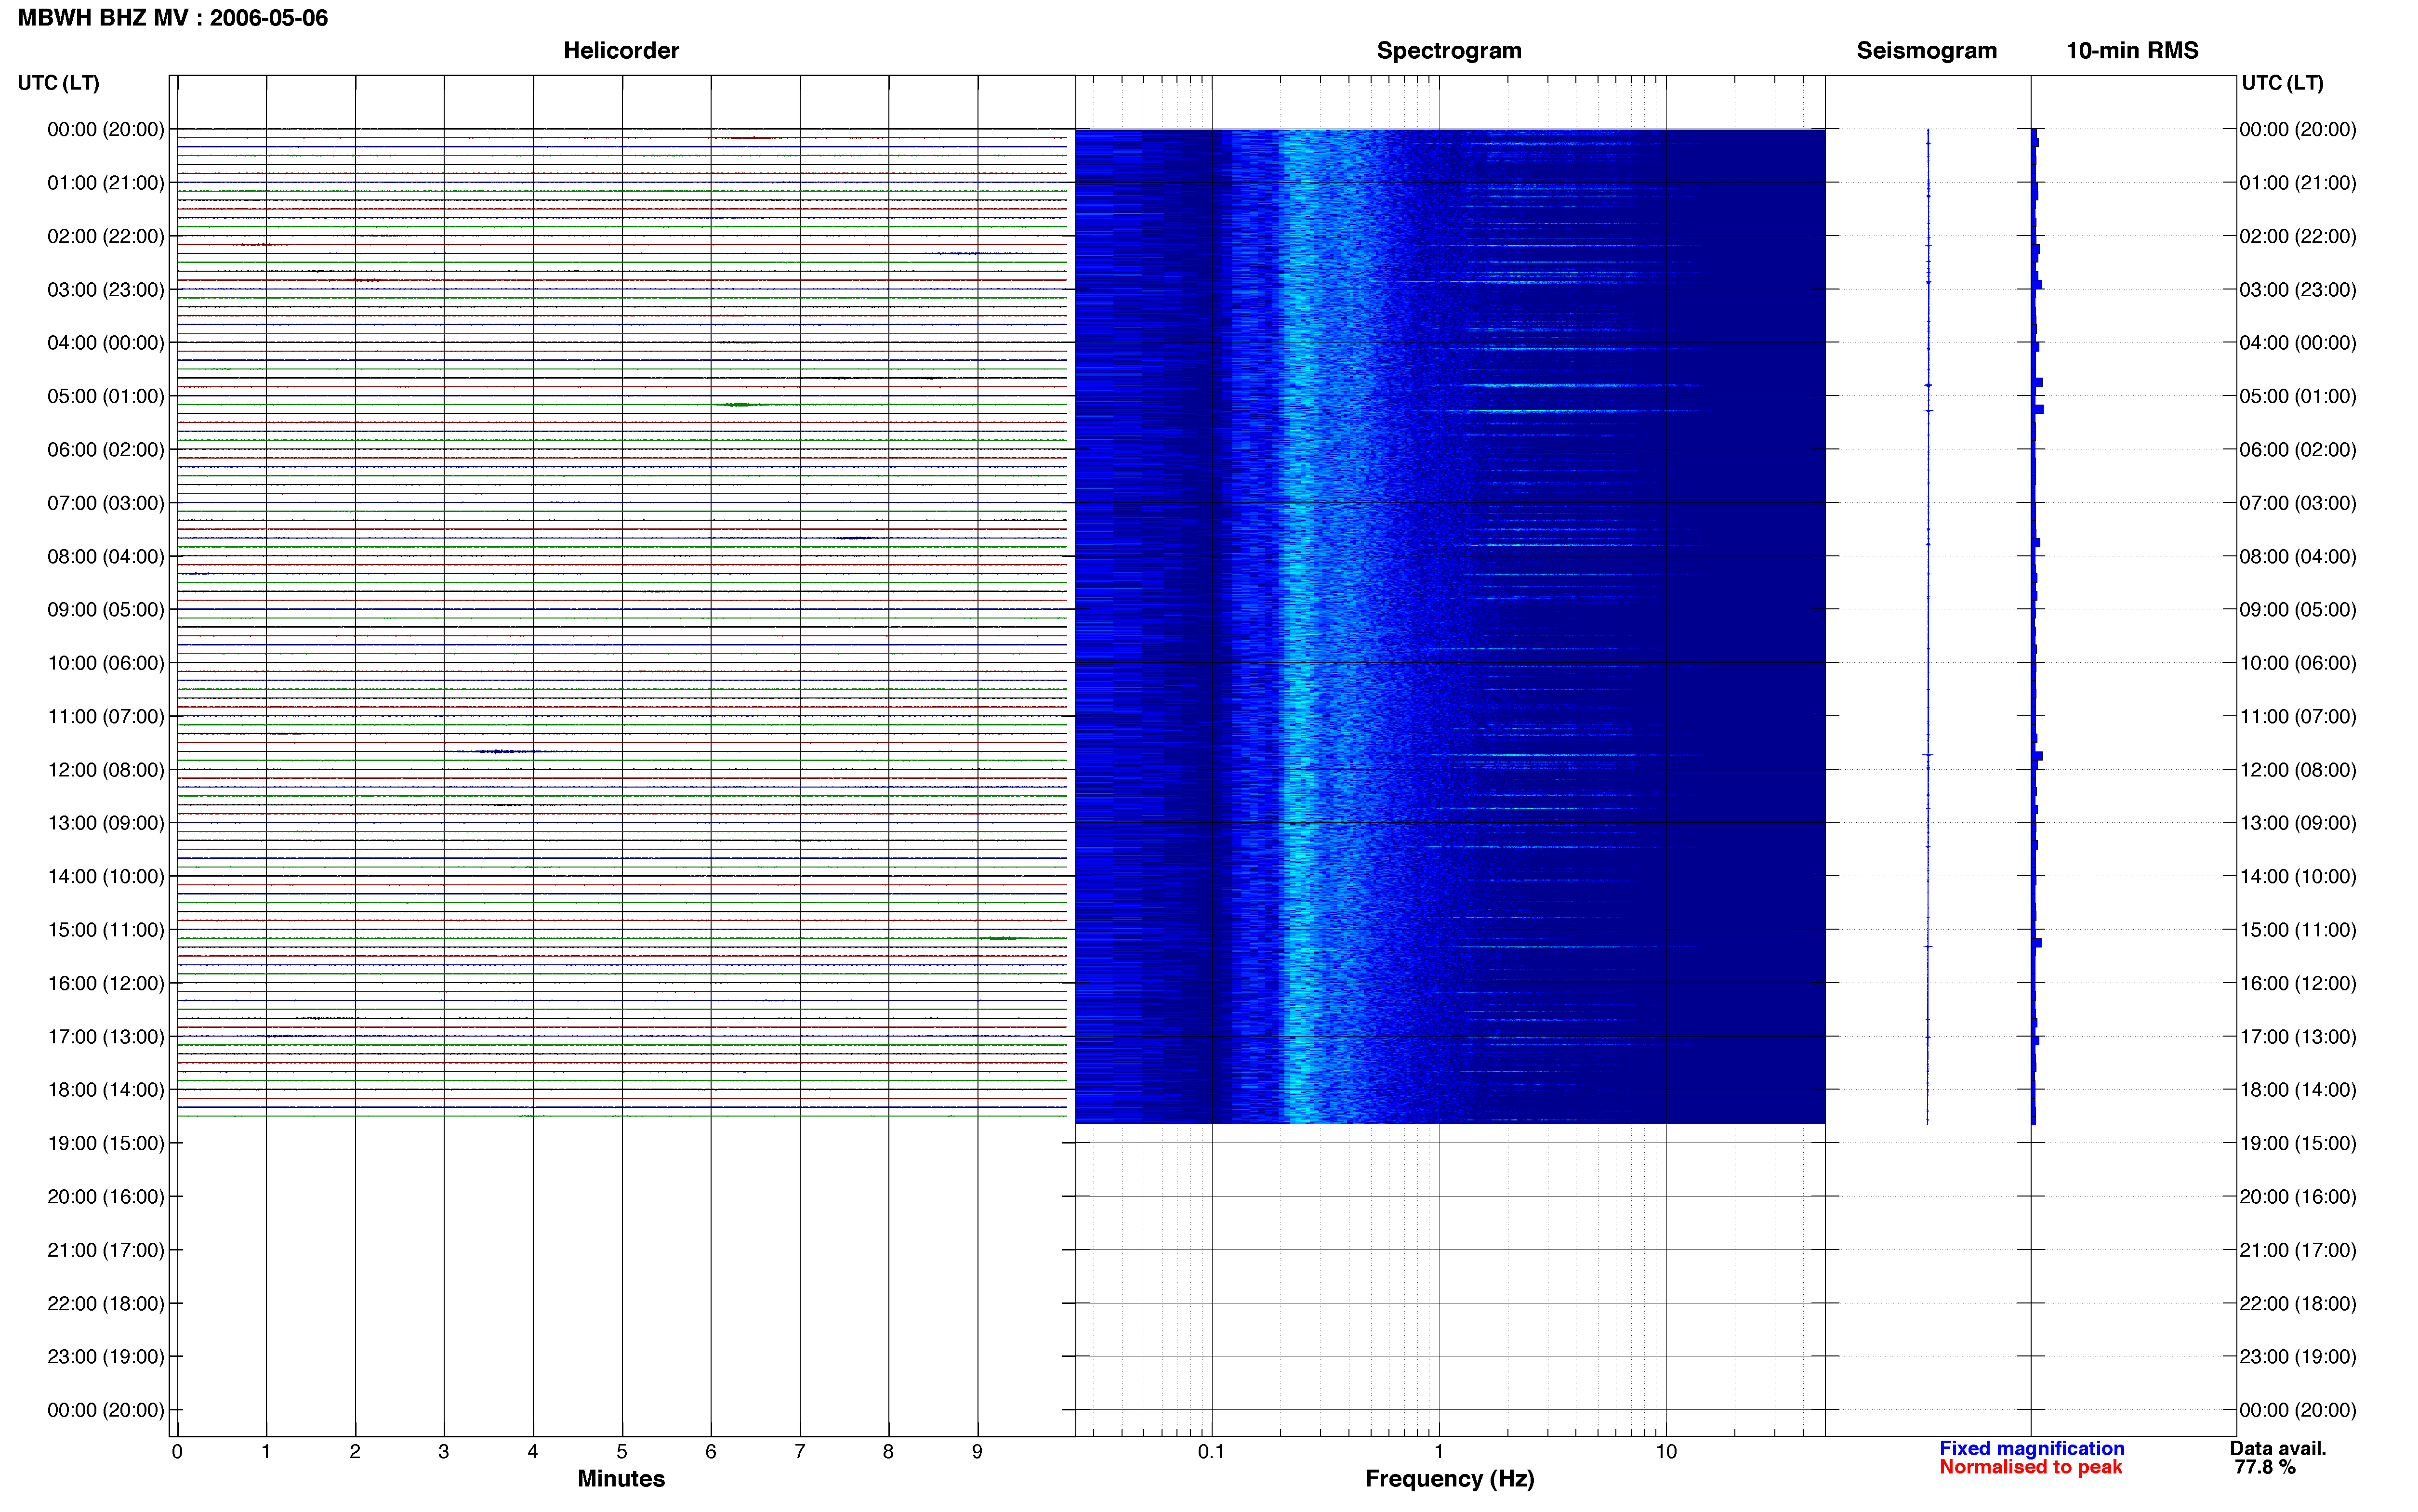Click the seismogram spike just after 15:00
This screenshot has width=2418, height=1512.
click(x=1928, y=947)
